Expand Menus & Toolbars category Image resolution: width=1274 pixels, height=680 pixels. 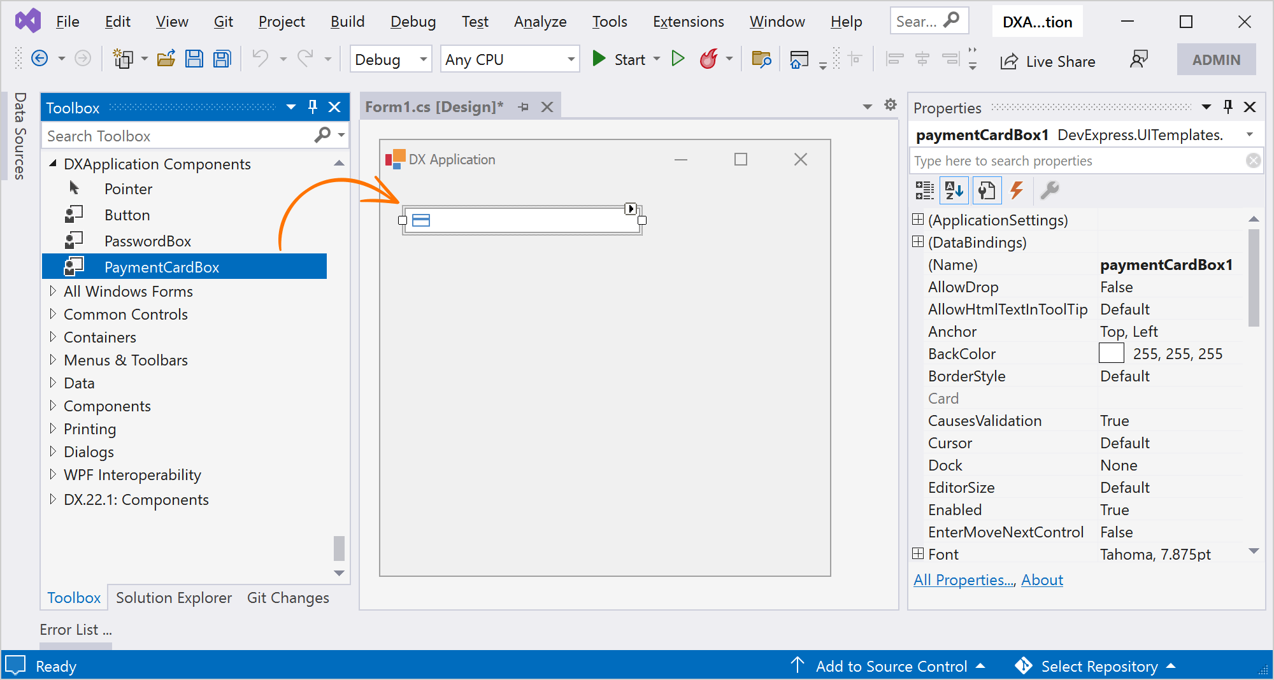click(53, 360)
